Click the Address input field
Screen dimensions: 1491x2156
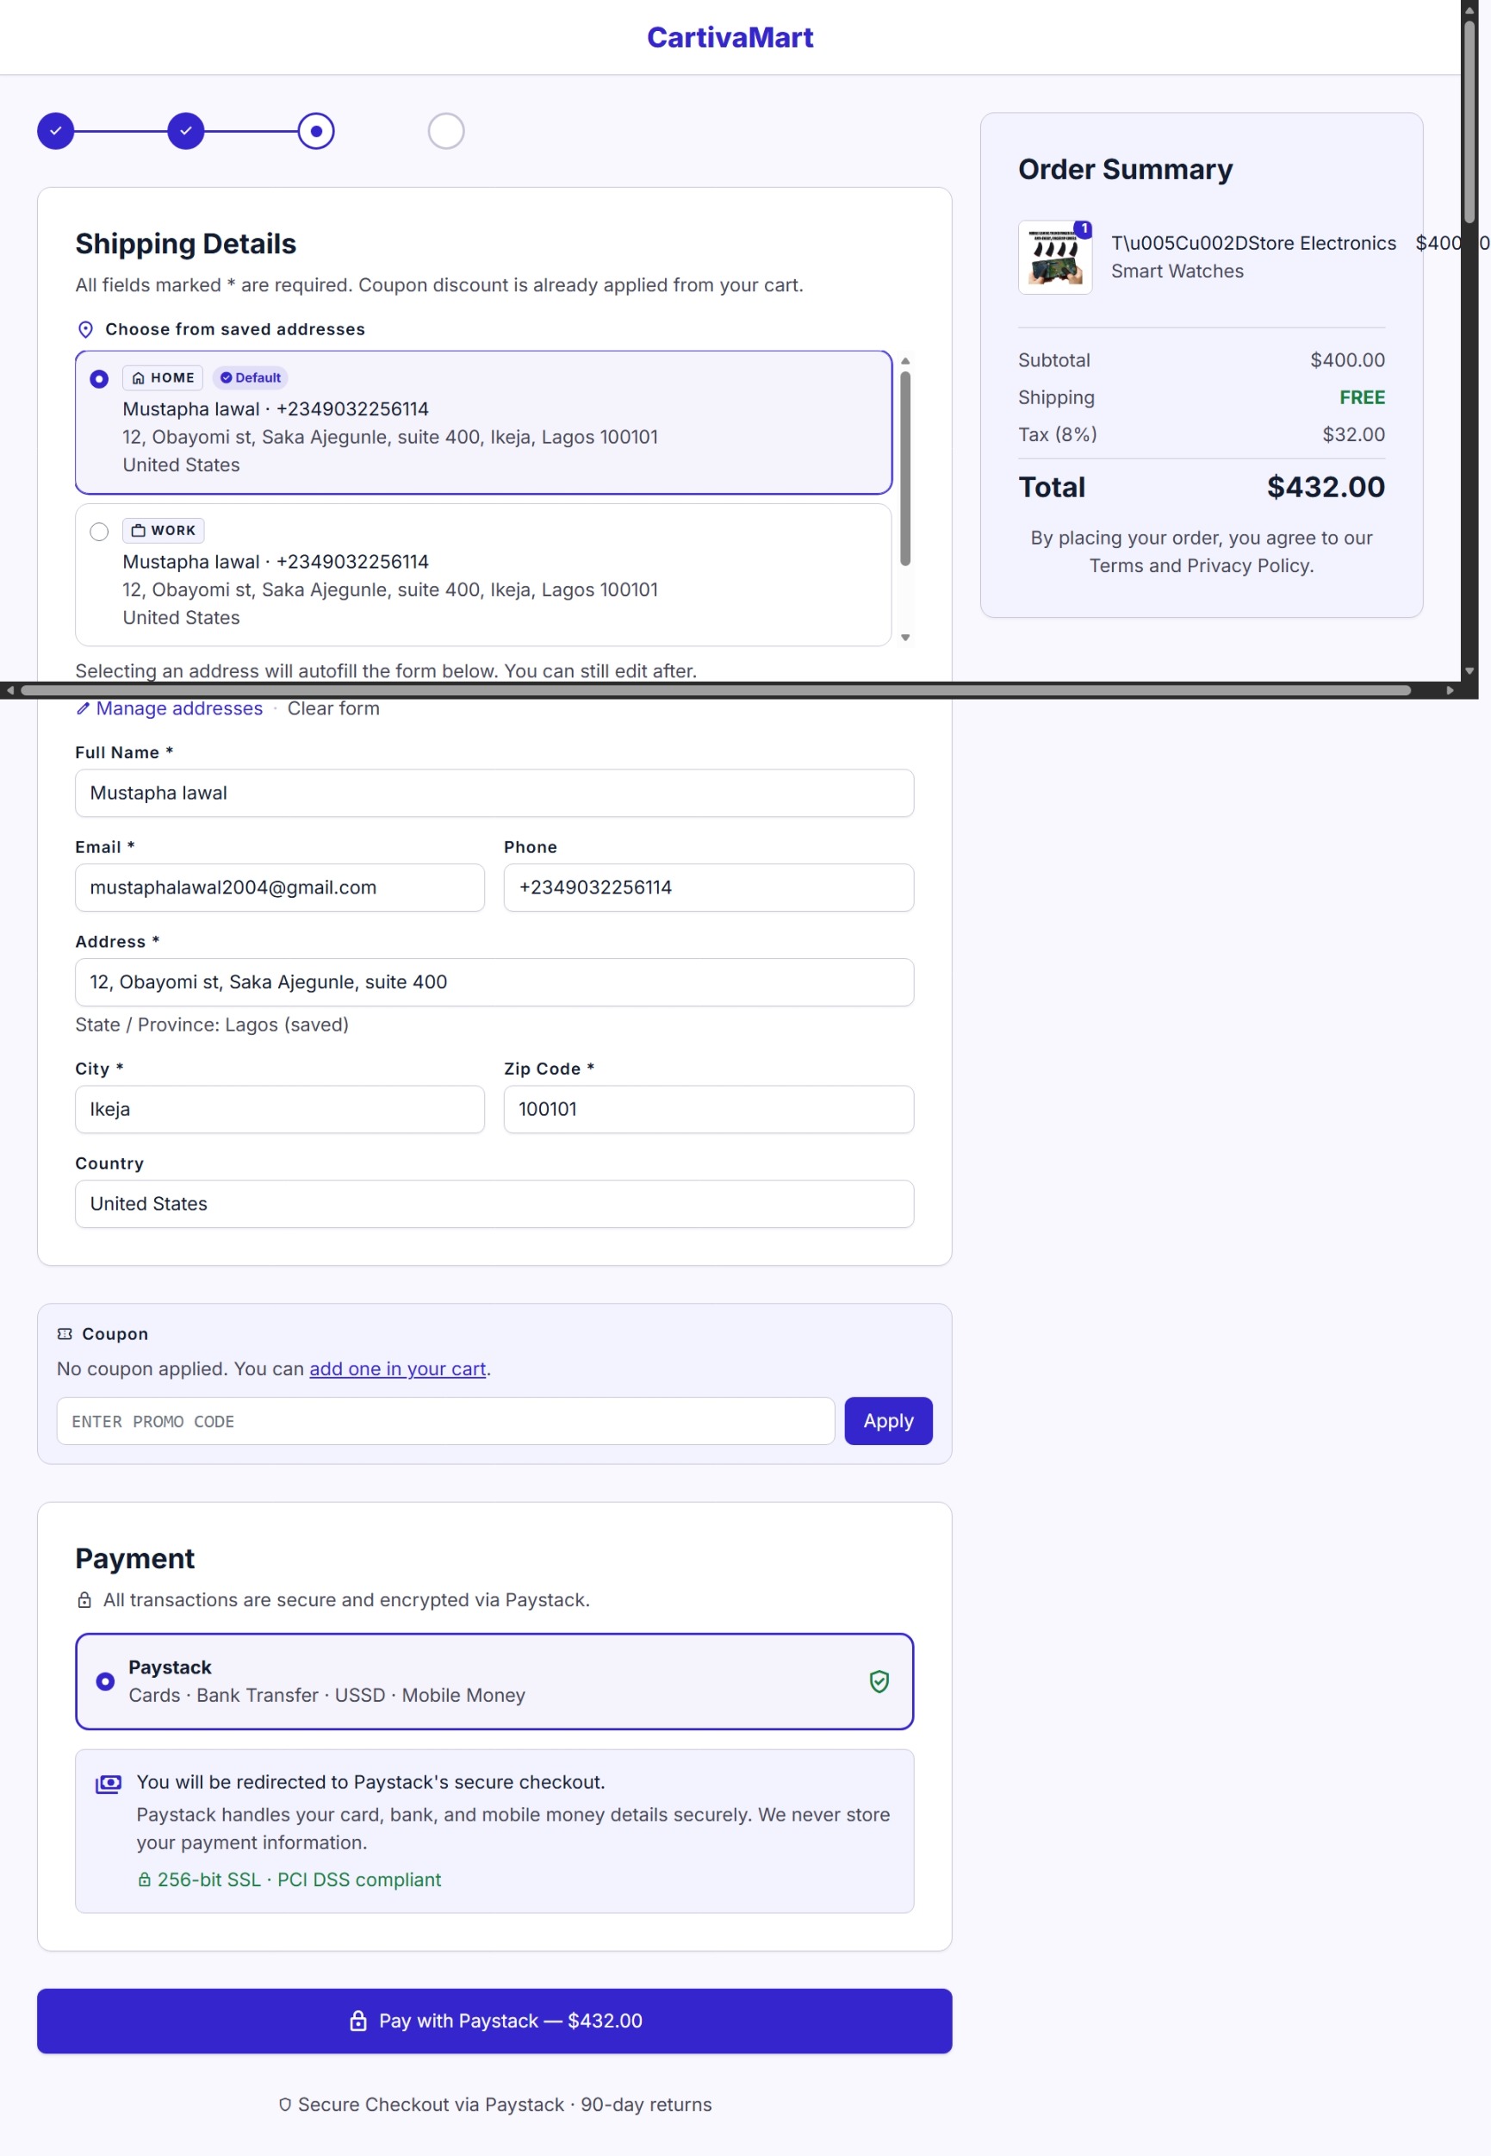coord(494,982)
